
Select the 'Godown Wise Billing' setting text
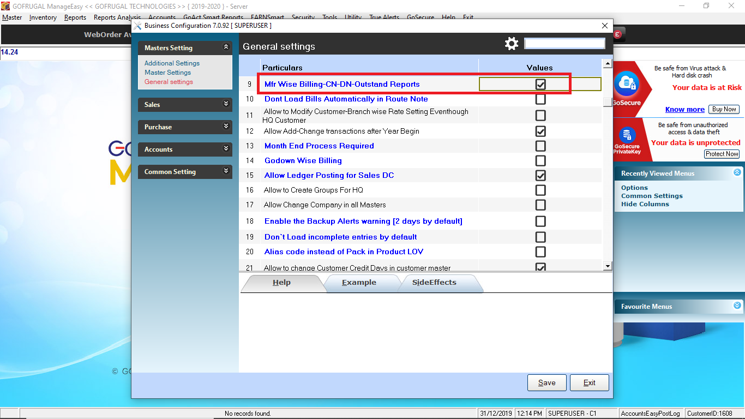click(303, 161)
